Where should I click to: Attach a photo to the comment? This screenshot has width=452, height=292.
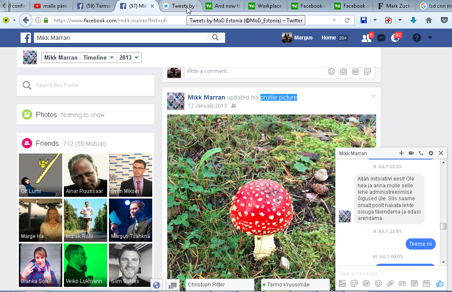[344, 72]
